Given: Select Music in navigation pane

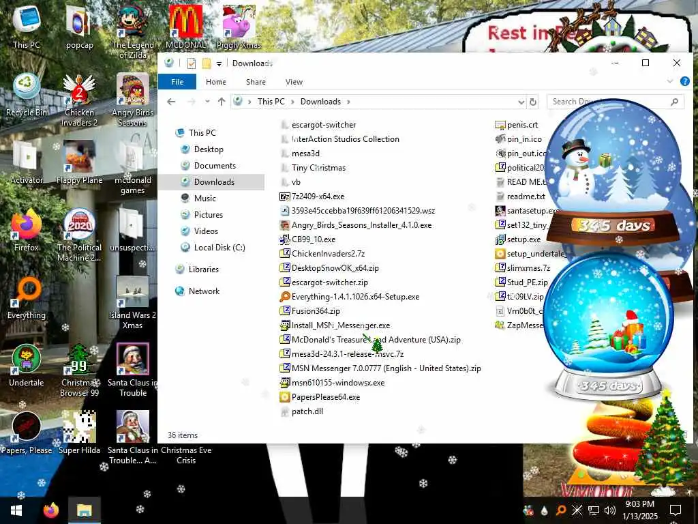Looking at the screenshot, I should 204,199.
